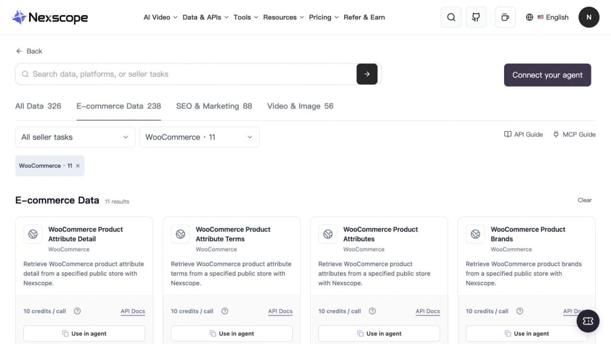Show credits help for Attribute Detail card
611x344 pixels.
[77, 311]
